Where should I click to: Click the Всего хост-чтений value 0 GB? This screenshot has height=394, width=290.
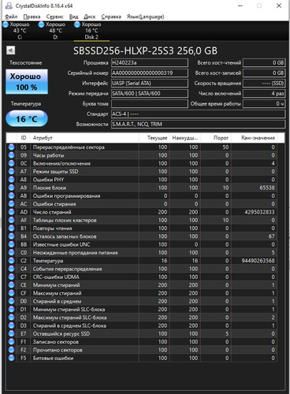tap(264, 63)
